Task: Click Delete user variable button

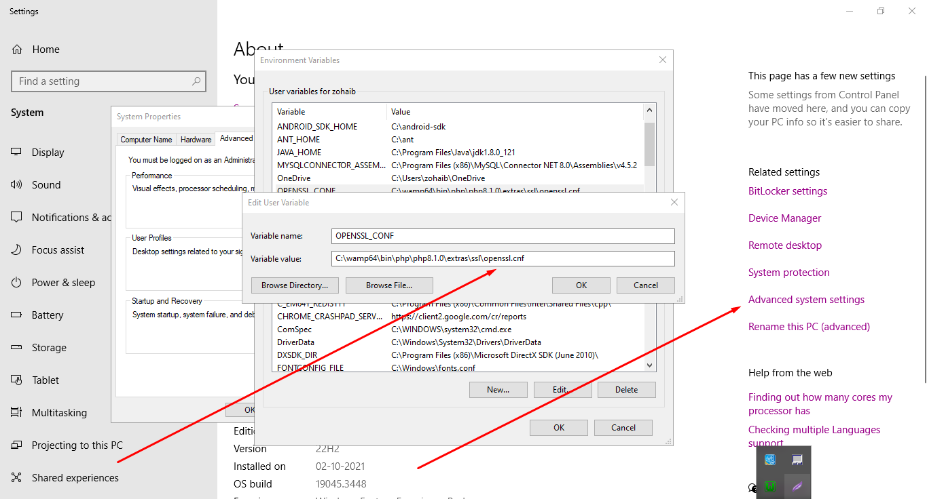Action: (627, 390)
